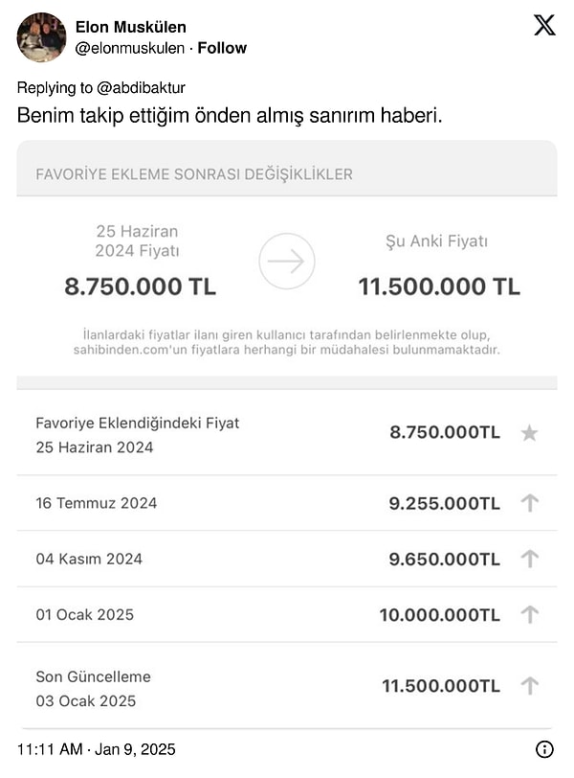The image size is (574, 778).
Task: Select the 16 Temmuz 2024 price row
Action: pos(287,503)
